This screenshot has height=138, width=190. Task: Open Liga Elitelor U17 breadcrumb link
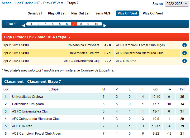pyautogui.click(x=27, y=3)
